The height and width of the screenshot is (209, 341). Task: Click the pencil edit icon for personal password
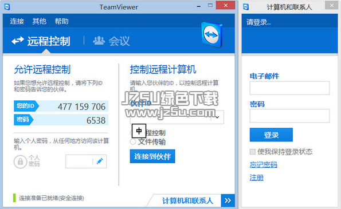coord(100,161)
